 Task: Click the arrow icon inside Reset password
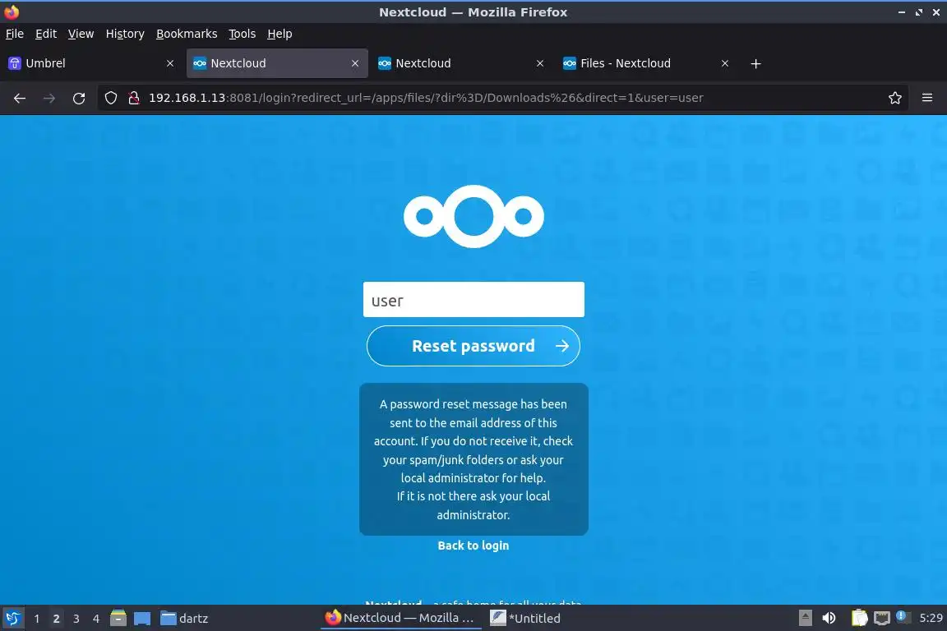[x=562, y=346]
